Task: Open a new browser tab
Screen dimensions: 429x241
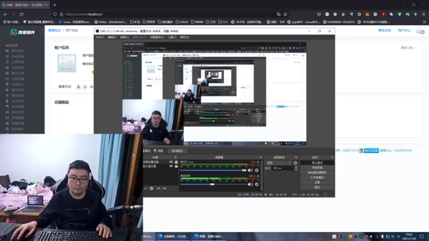Action: click(55, 5)
